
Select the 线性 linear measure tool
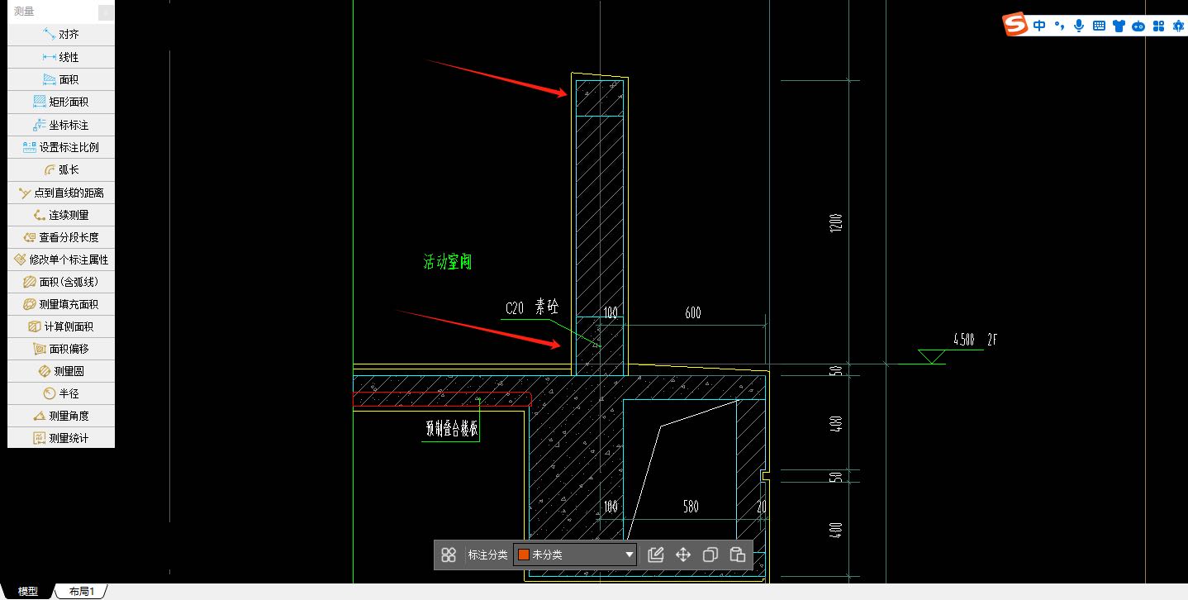(x=61, y=57)
